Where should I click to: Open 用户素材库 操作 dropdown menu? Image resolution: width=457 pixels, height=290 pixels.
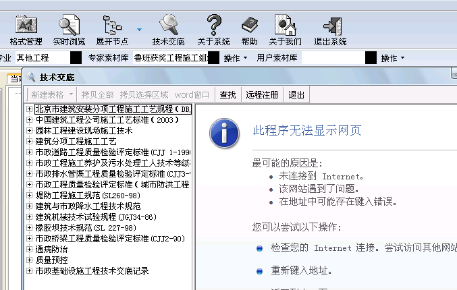tap(393, 58)
